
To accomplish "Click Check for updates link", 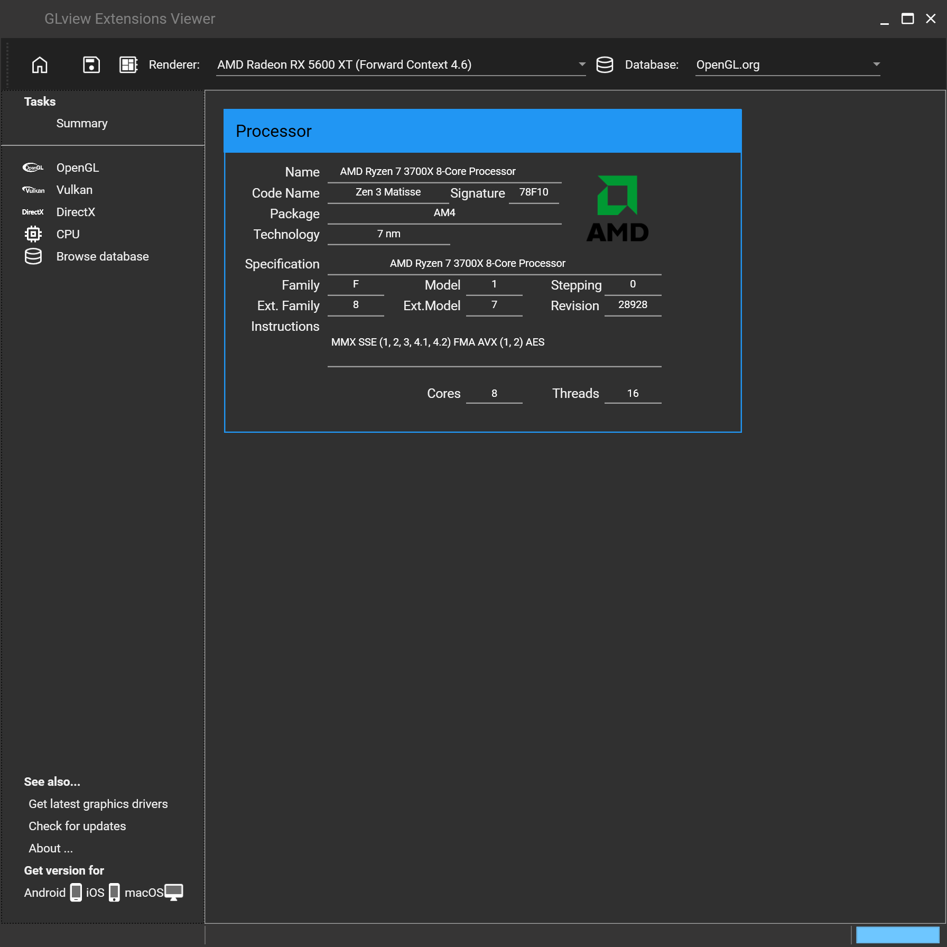I will point(77,826).
